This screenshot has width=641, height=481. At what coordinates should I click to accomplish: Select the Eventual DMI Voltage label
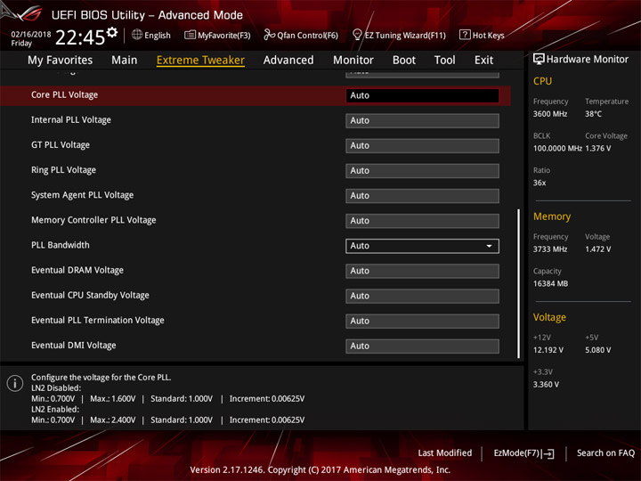[x=74, y=346]
